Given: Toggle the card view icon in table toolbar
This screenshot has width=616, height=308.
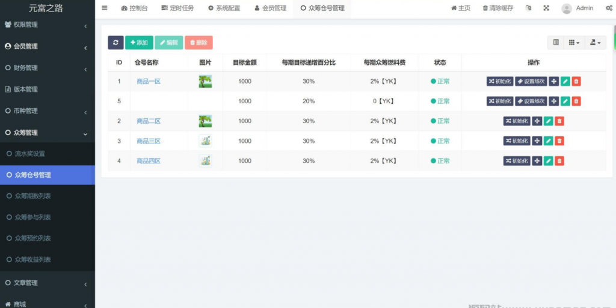Looking at the screenshot, I should coord(556,42).
